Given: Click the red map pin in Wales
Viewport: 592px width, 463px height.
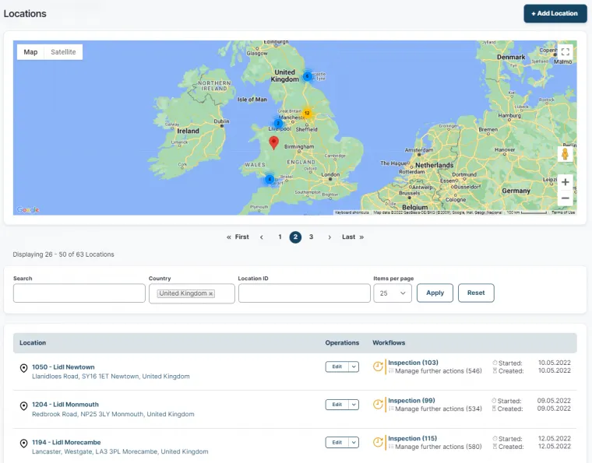Looking at the screenshot, I should [273, 143].
